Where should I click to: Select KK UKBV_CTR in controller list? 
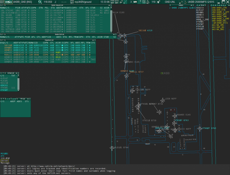[x=219, y=8]
